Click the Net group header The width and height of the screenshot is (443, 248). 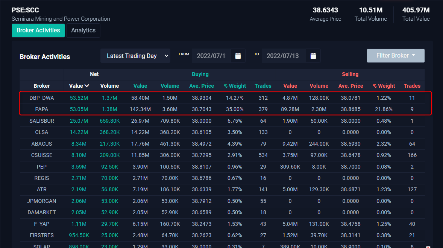coord(94,74)
